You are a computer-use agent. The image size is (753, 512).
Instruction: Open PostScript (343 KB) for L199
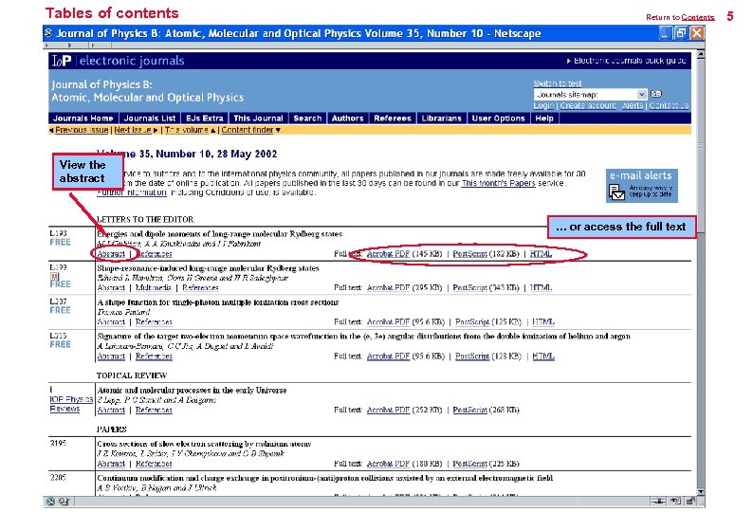(x=469, y=287)
